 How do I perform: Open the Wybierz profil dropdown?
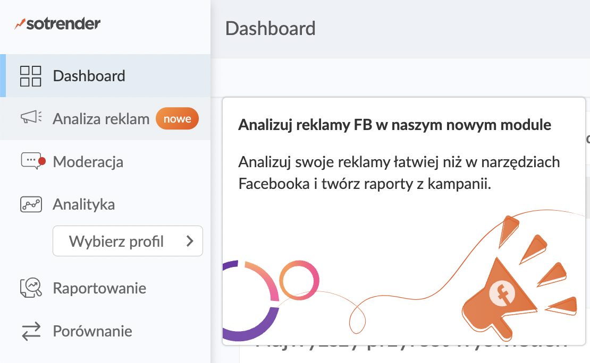116,241
